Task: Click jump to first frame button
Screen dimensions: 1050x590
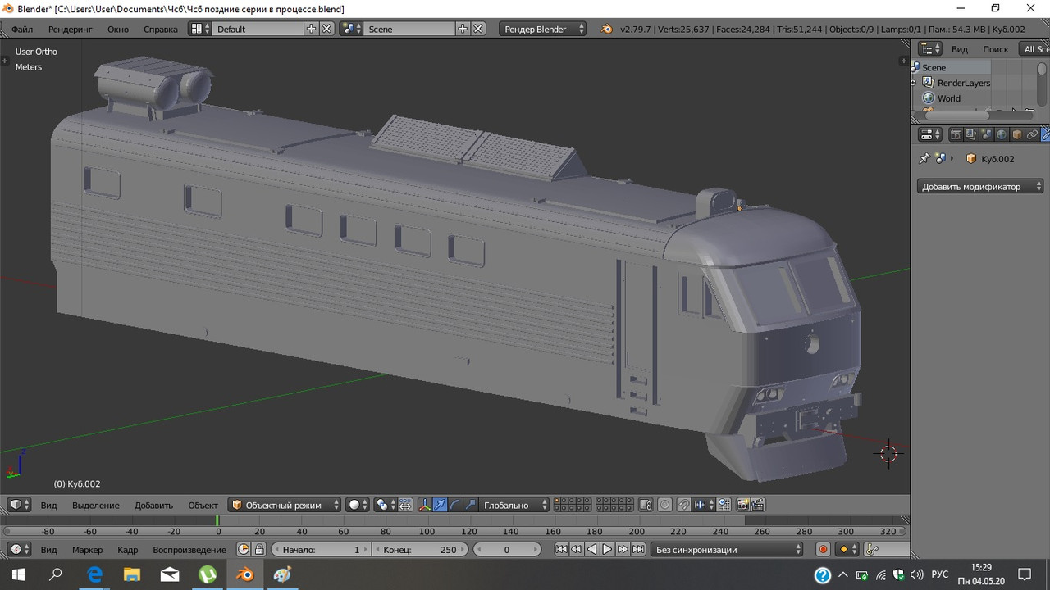Action: (561, 550)
